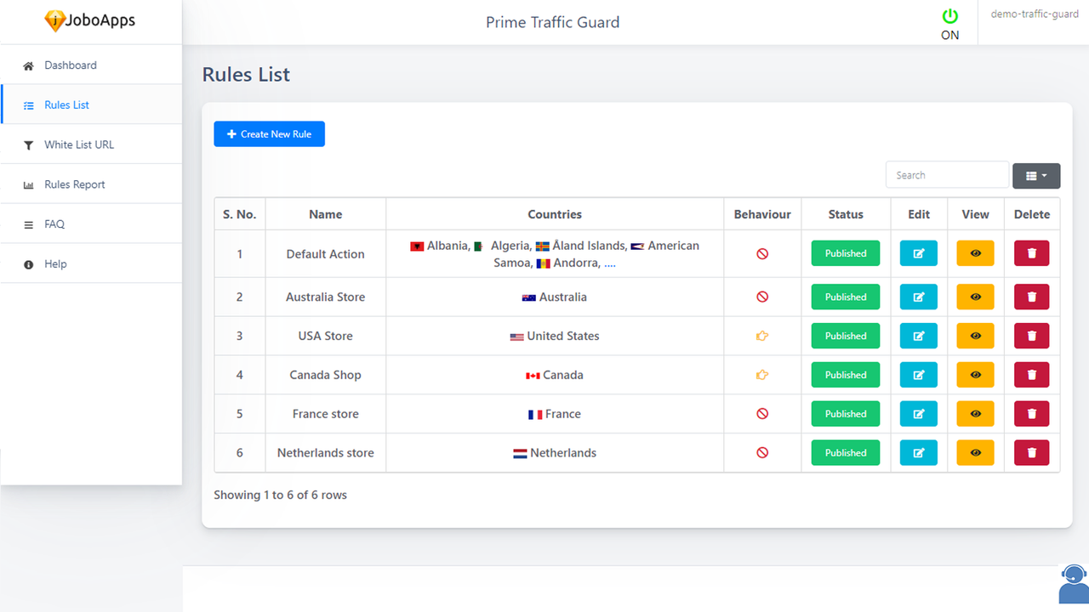1089x612 pixels.
Task: Edit the USA Store rule
Action: pyautogui.click(x=918, y=336)
